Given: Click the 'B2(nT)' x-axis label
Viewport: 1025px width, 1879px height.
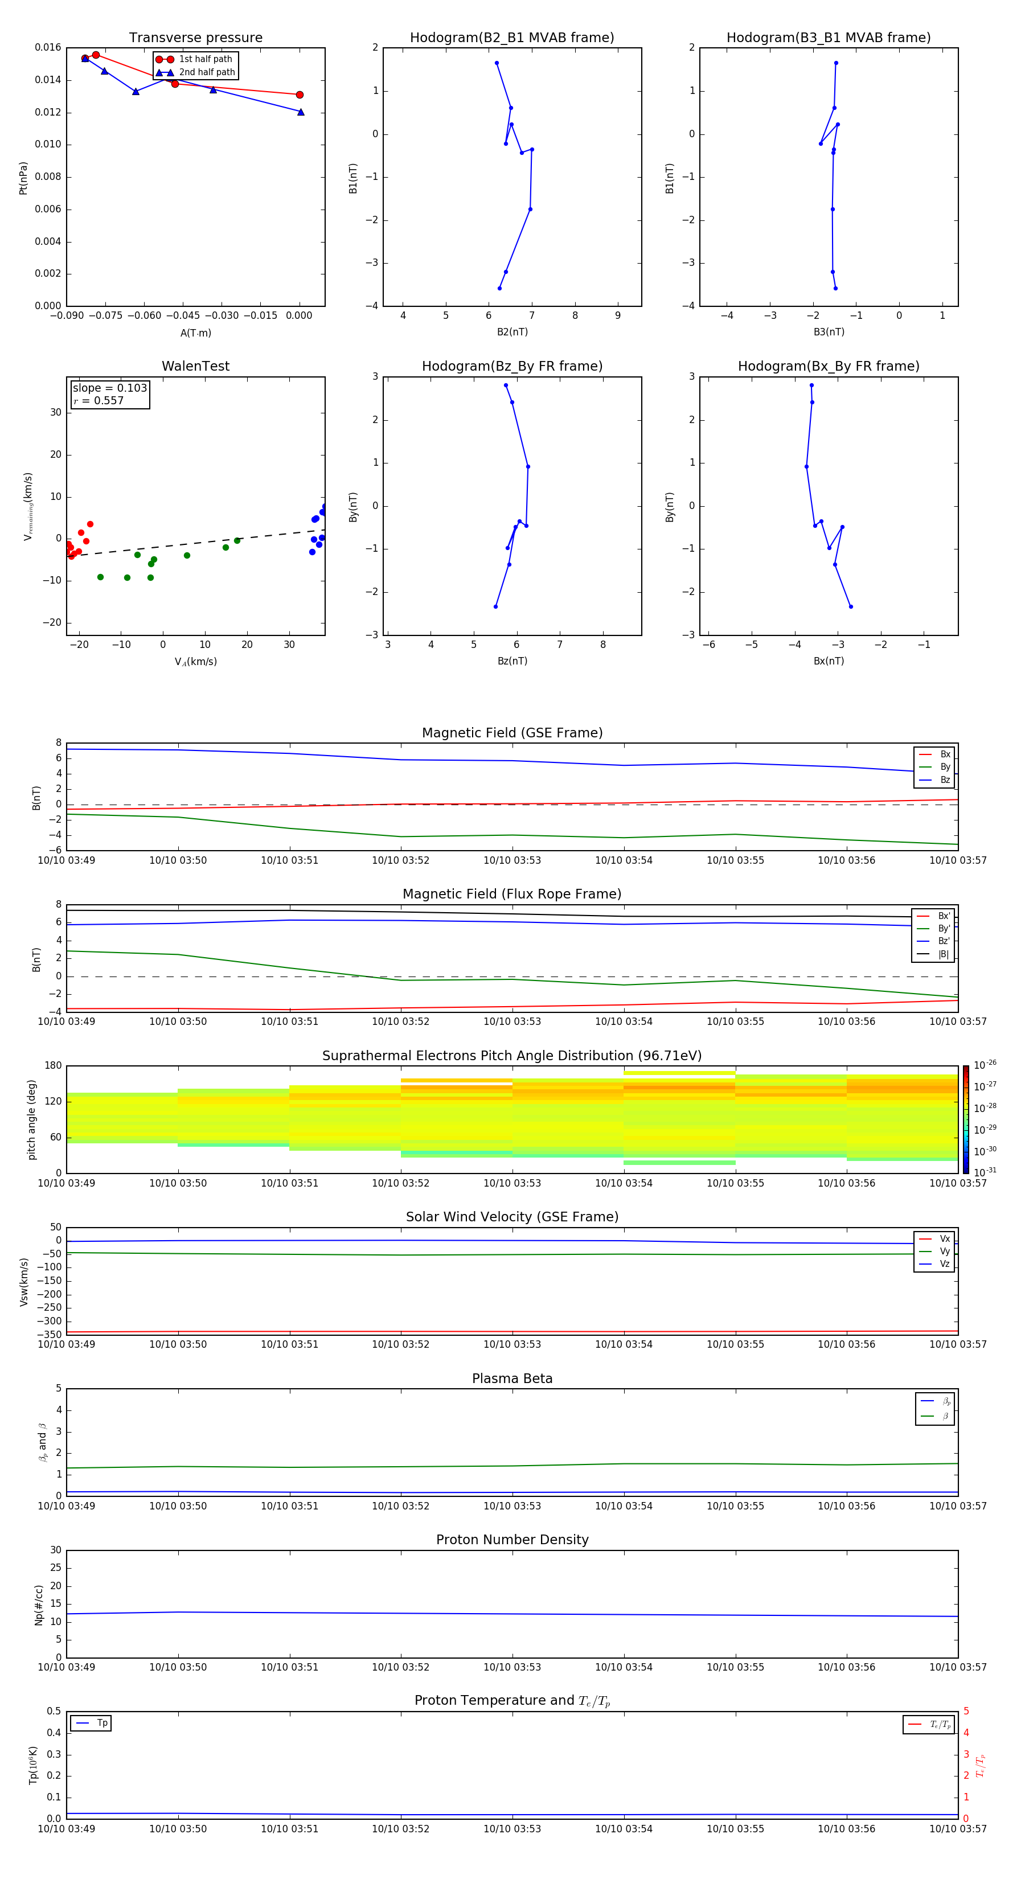Looking at the screenshot, I should coord(512,333).
